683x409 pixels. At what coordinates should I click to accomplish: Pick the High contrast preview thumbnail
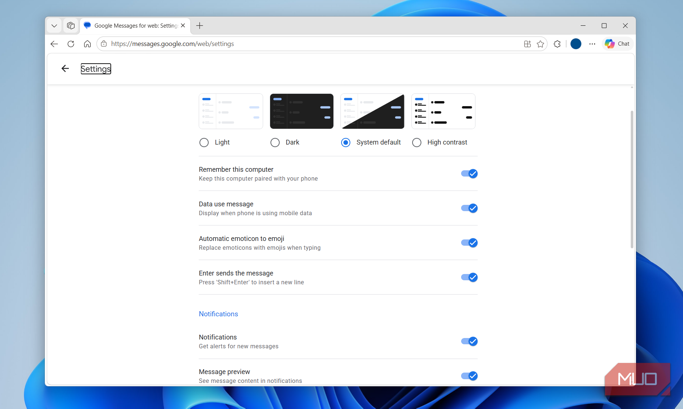(x=443, y=111)
